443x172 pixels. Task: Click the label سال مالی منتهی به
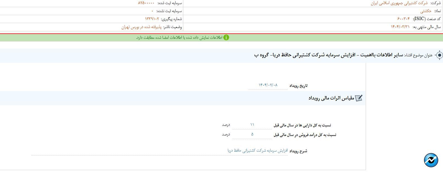426,27
